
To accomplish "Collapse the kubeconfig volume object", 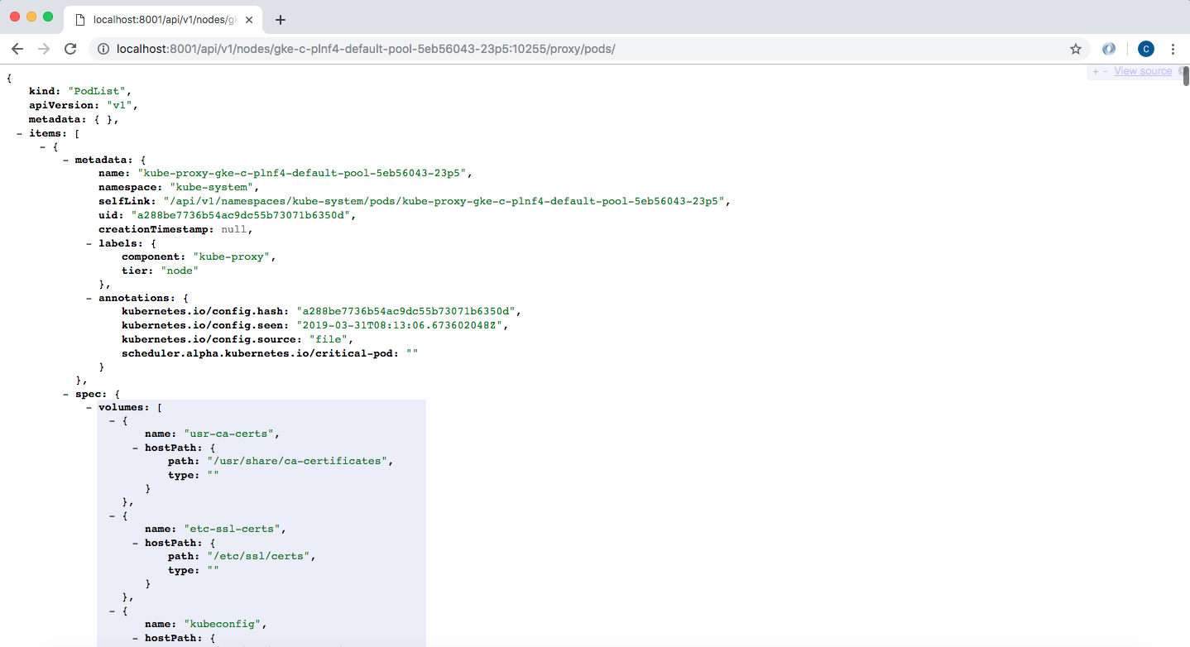I will coord(113,611).
